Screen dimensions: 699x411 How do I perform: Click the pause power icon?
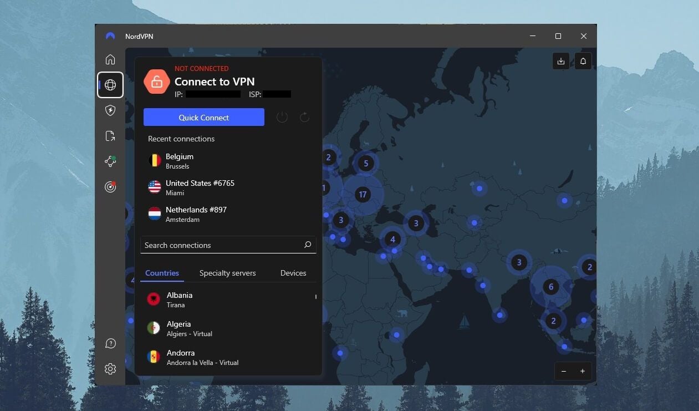282,117
